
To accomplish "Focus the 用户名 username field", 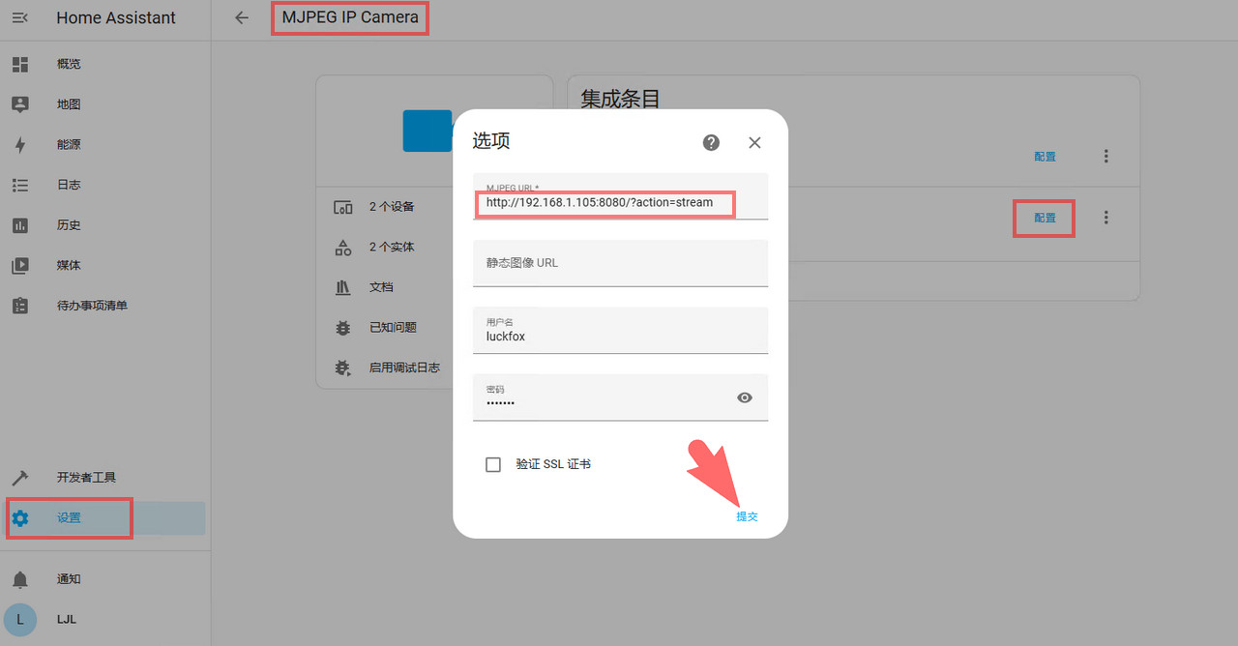I will coord(620,330).
